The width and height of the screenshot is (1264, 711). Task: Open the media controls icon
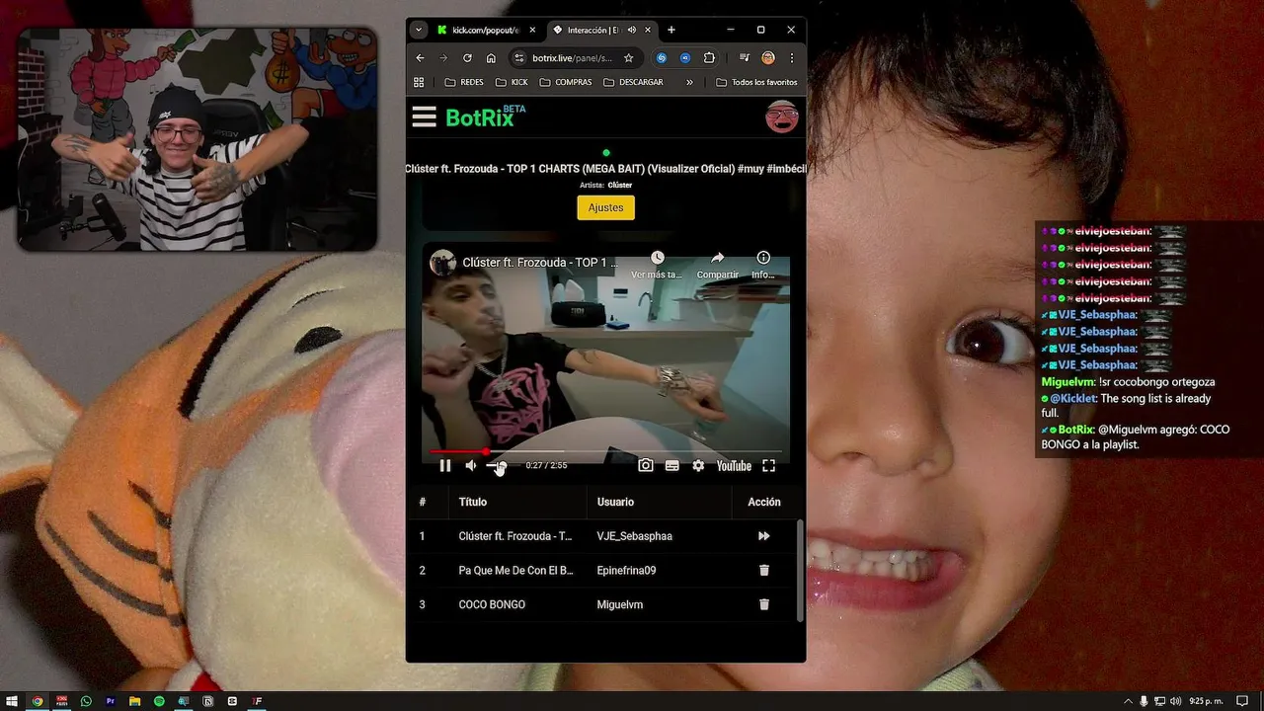coord(745,58)
